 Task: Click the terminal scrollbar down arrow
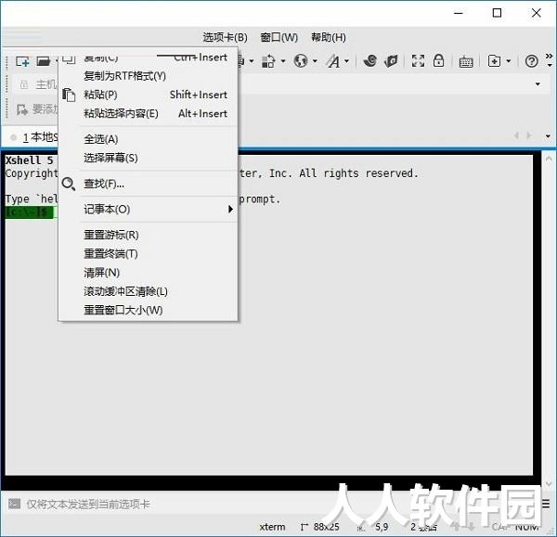point(549,484)
